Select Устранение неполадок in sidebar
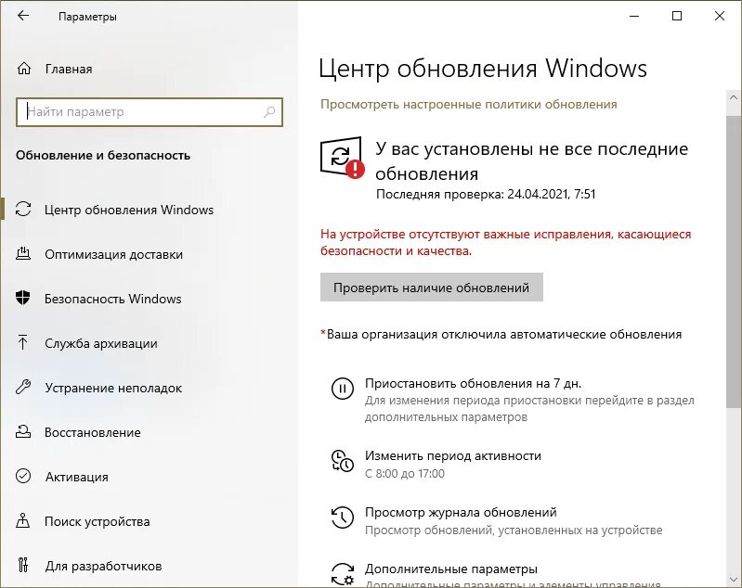The height and width of the screenshot is (588, 742). pyautogui.click(x=113, y=388)
